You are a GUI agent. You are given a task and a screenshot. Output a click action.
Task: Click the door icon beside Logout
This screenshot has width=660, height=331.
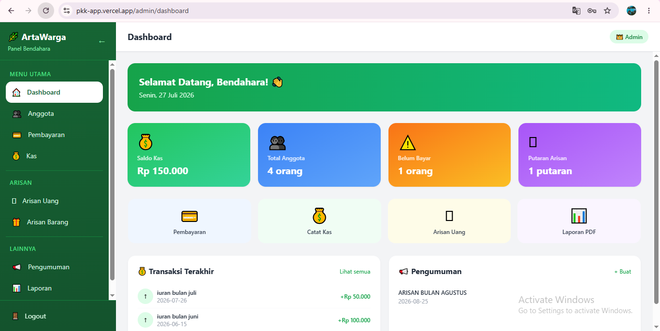(x=15, y=316)
